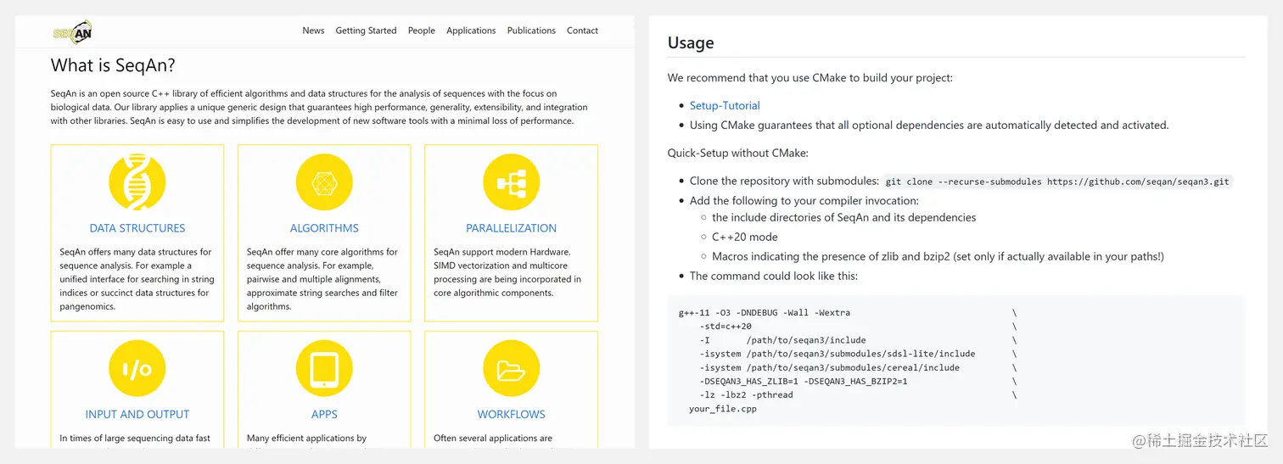Click the 'We recommend that you use CMake' sentence
Image resolution: width=1283 pixels, height=464 pixels.
click(810, 78)
